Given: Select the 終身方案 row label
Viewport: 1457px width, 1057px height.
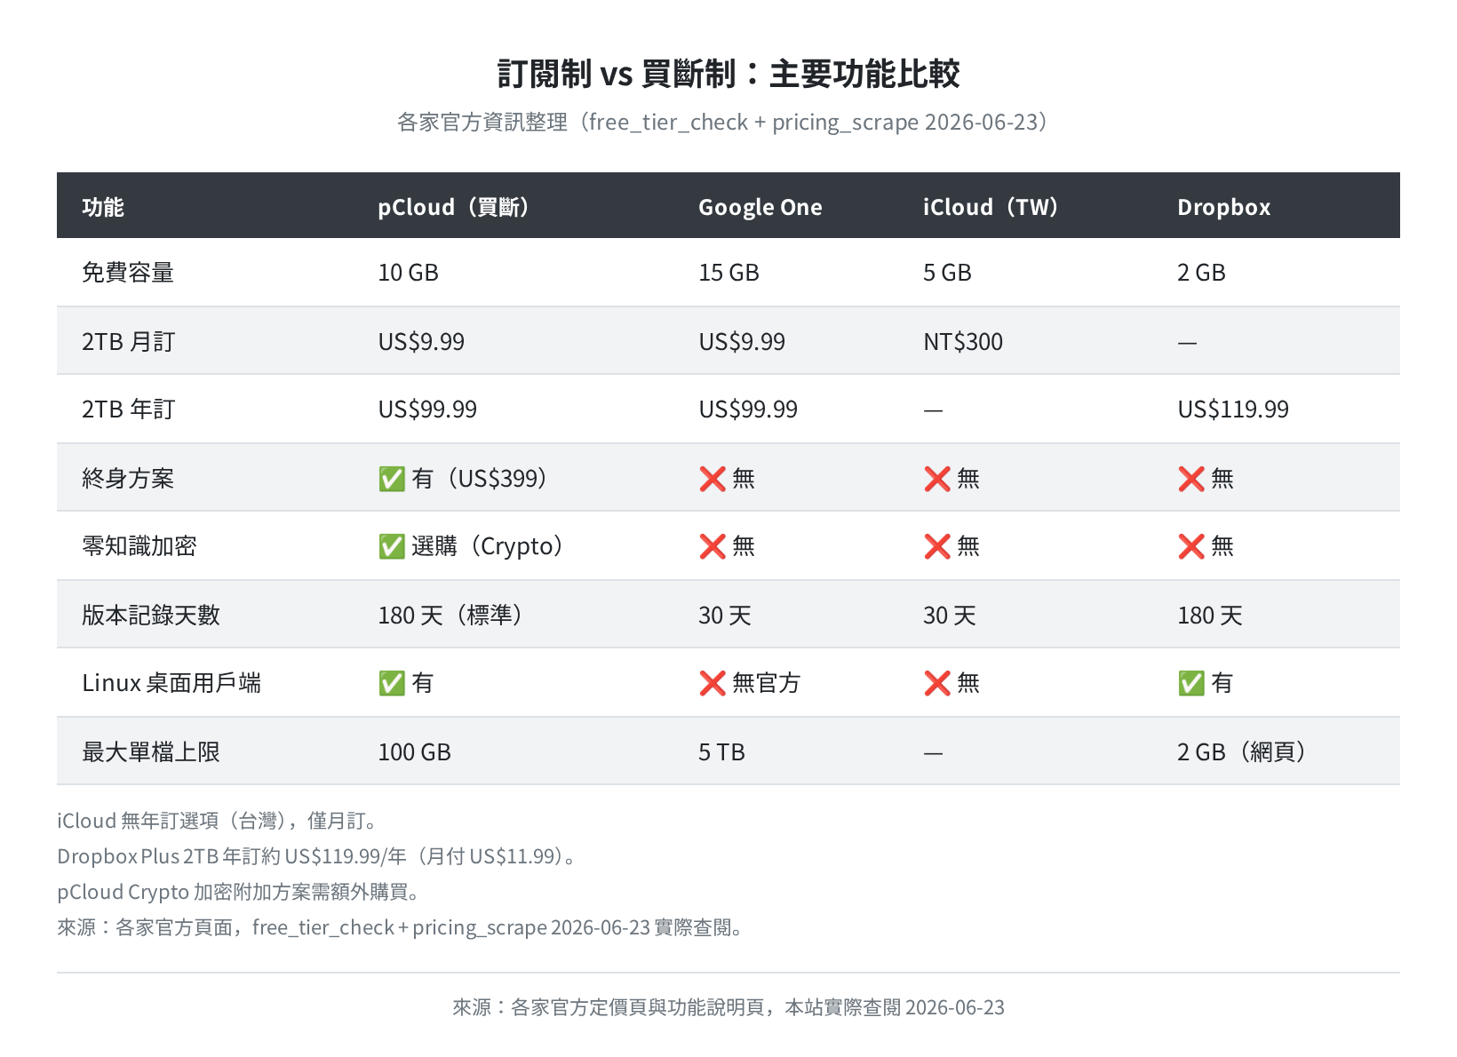Looking at the screenshot, I should [128, 479].
